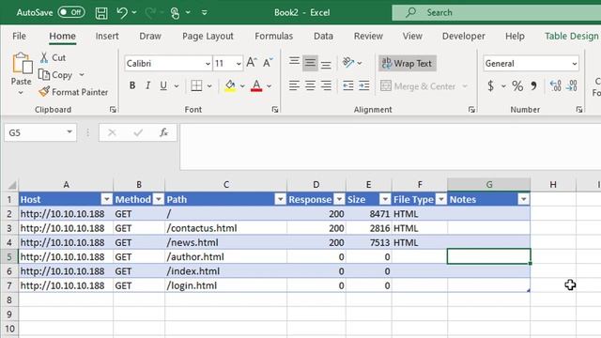This screenshot has width=601, height=338.
Task: Switch to the Insert tab
Action: (x=107, y=36)
